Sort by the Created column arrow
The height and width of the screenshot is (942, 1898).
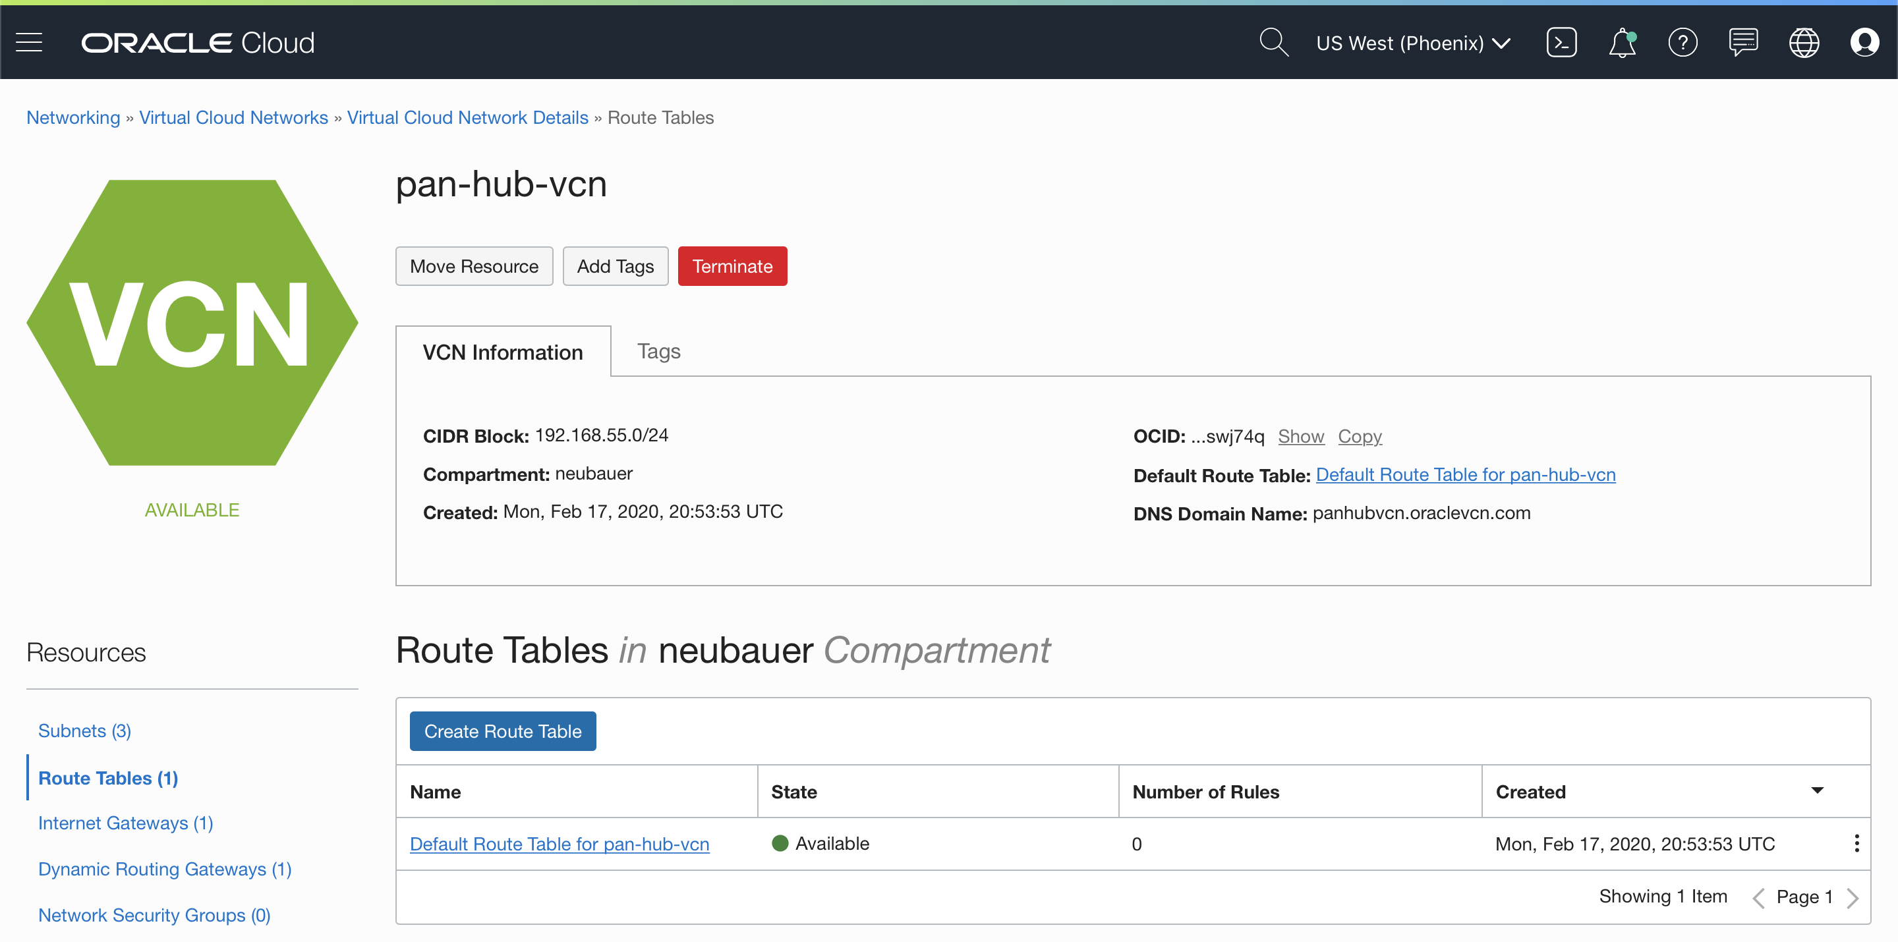[1817, 791]
